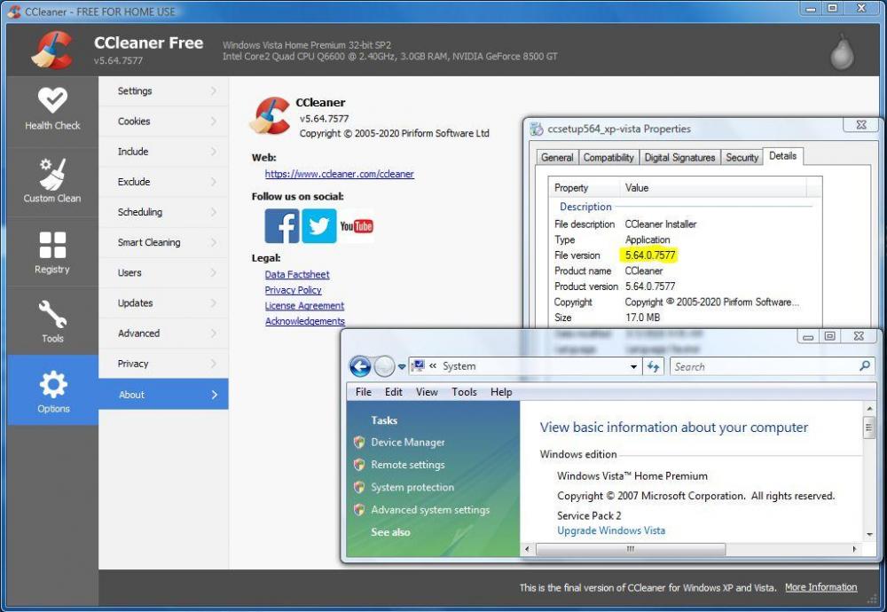The width and height of the screenshot is (887, 612).
Task: Open the YouTube social icon
Action: point(357,226)
